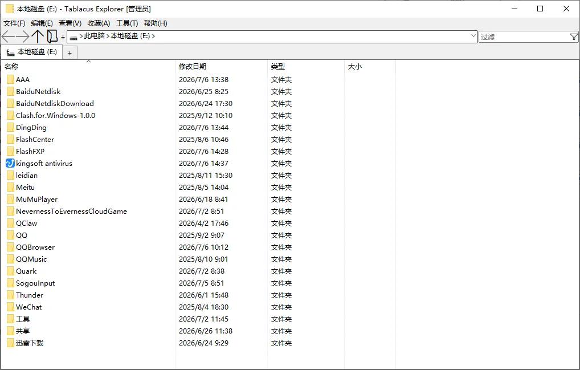Click 文件夹 type in QQMusic row
580x370 pixels.
(281, 259)
